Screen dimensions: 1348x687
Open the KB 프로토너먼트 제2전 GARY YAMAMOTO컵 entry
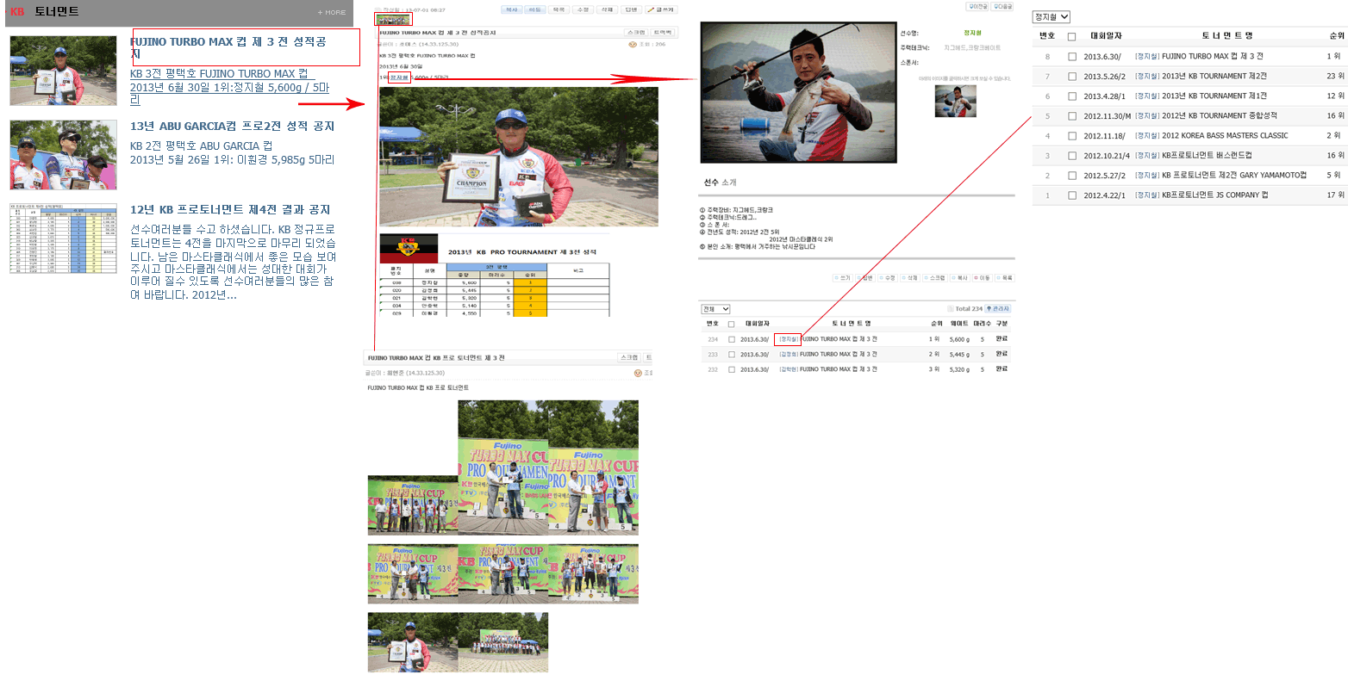coord(1234,176)
